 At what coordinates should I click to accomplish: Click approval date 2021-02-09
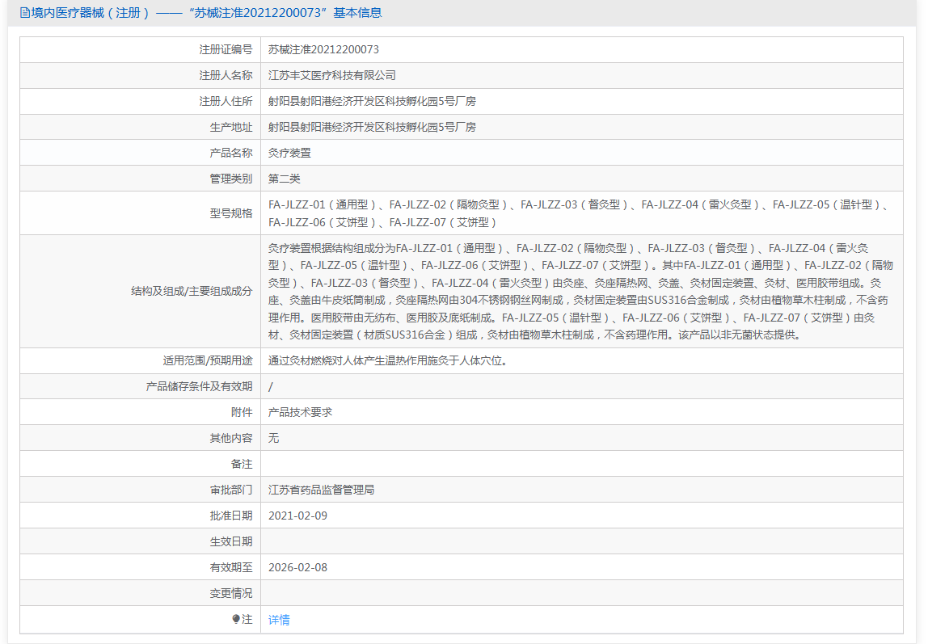pos(297,516)
